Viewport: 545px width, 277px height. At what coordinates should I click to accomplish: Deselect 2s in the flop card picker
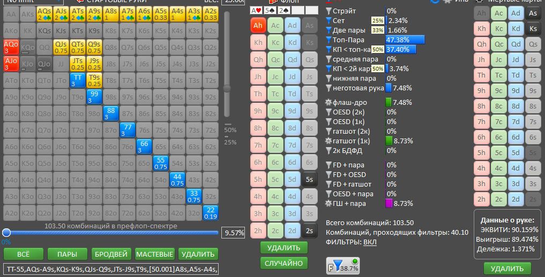point(310,231)
